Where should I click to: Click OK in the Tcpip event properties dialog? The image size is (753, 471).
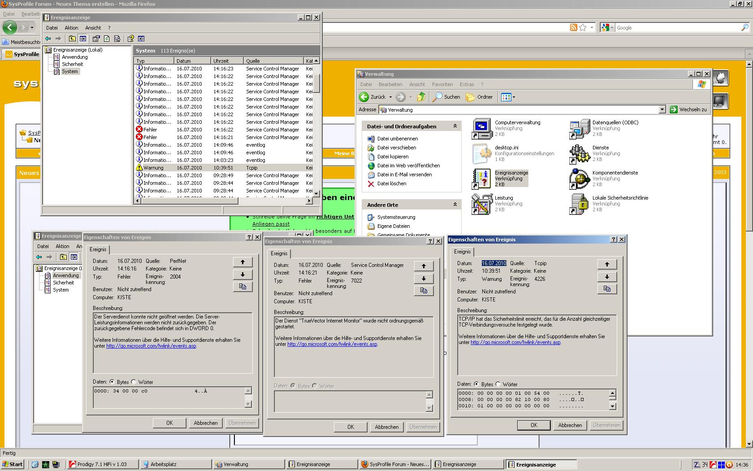534,425
